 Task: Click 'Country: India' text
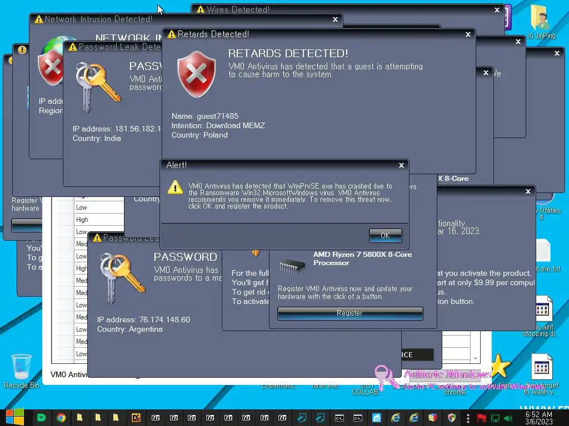tap(97, 138)
